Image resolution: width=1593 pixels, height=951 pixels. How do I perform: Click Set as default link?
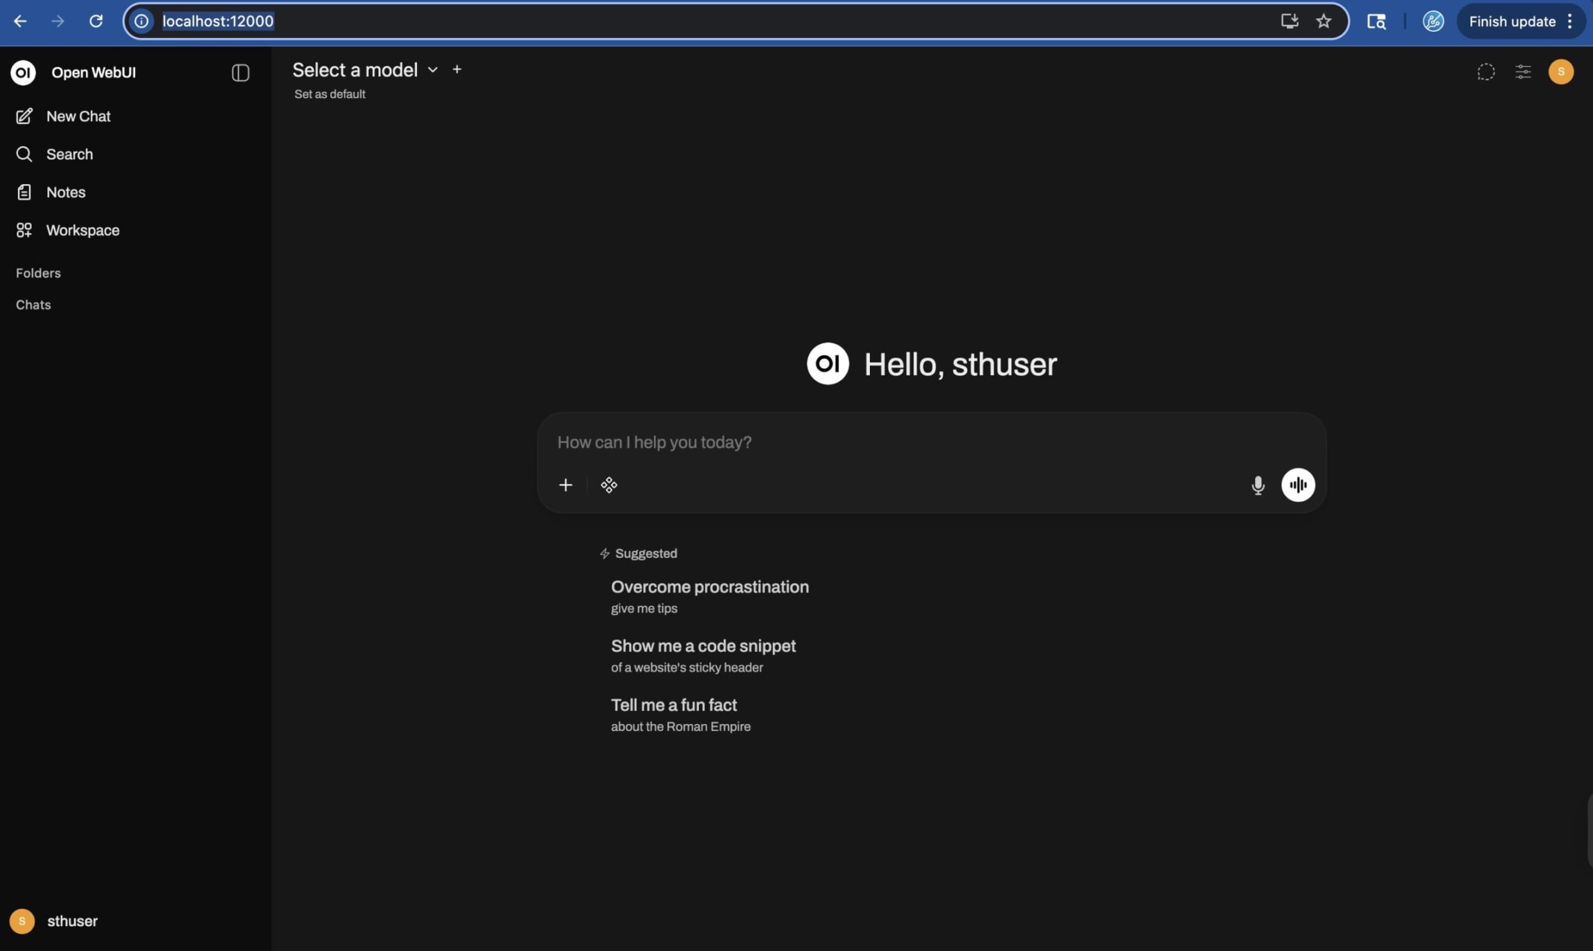pos(330,94)
